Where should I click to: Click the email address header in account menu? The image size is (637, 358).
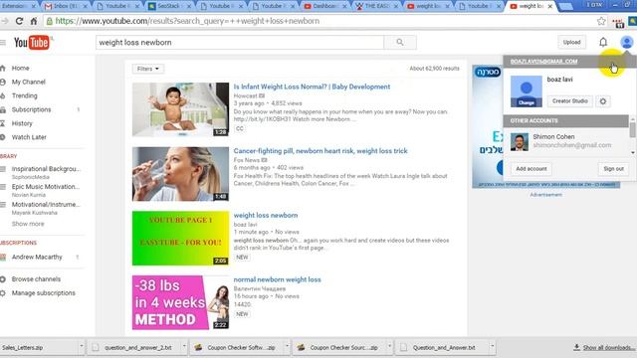click(x=543, y=62)
